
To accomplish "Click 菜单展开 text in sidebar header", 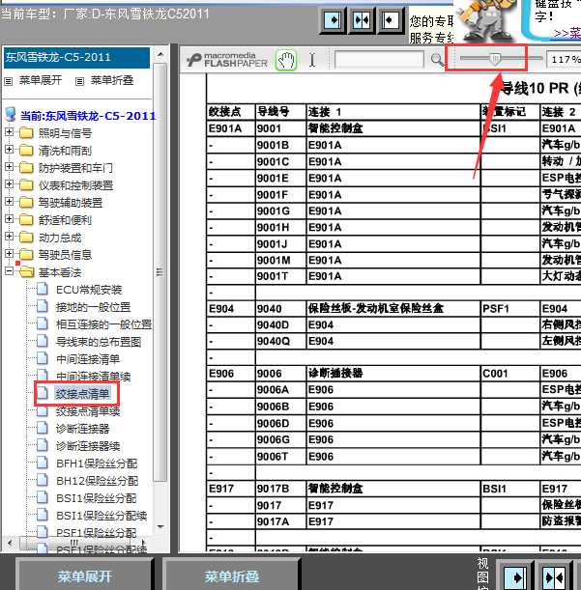I will (x=41, y=80).
